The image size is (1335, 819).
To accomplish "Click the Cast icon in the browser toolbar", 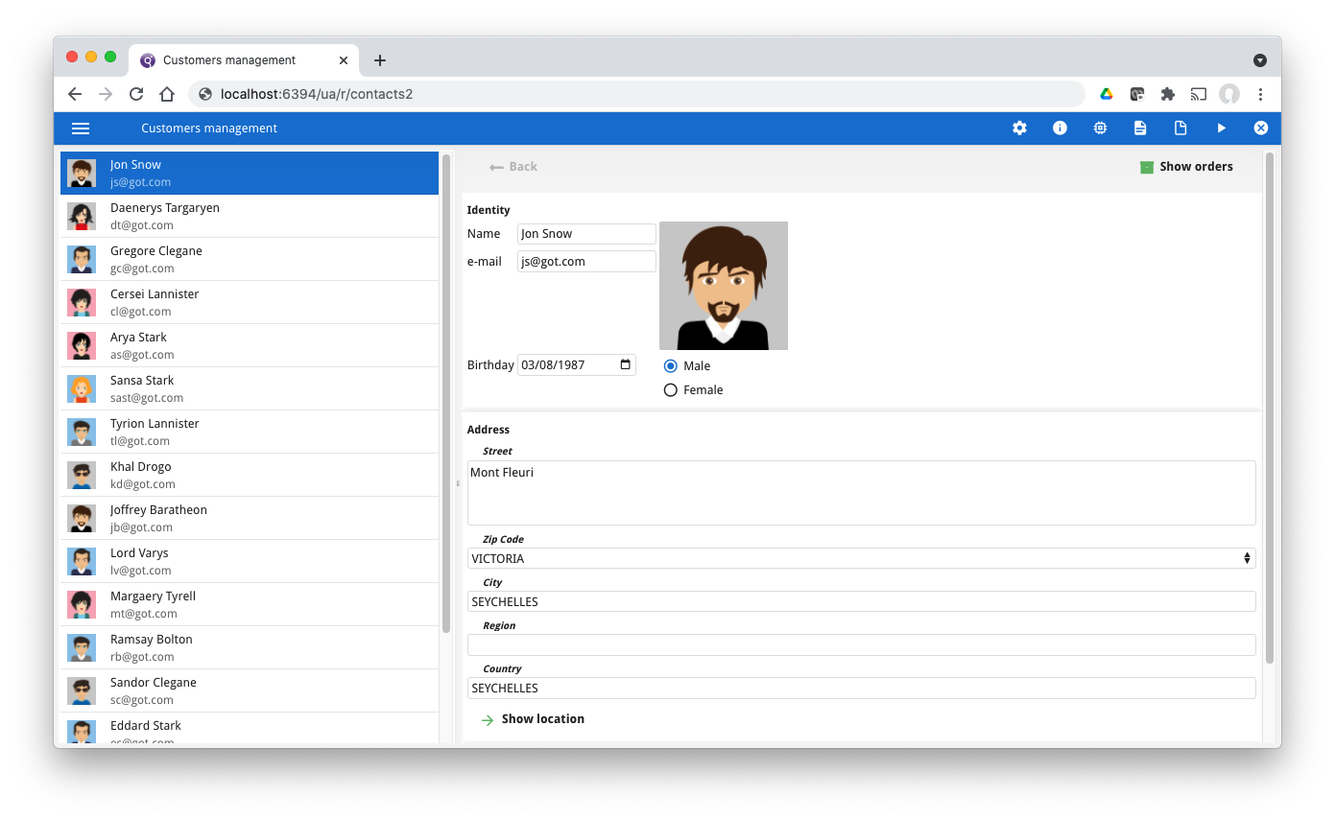I will [x=1198, y=94].
